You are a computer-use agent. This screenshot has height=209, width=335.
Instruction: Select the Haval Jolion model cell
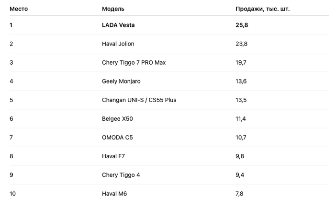[118, 44]
